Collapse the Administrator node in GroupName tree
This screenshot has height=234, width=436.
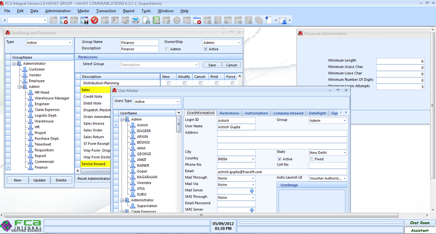tap(14, 63)
